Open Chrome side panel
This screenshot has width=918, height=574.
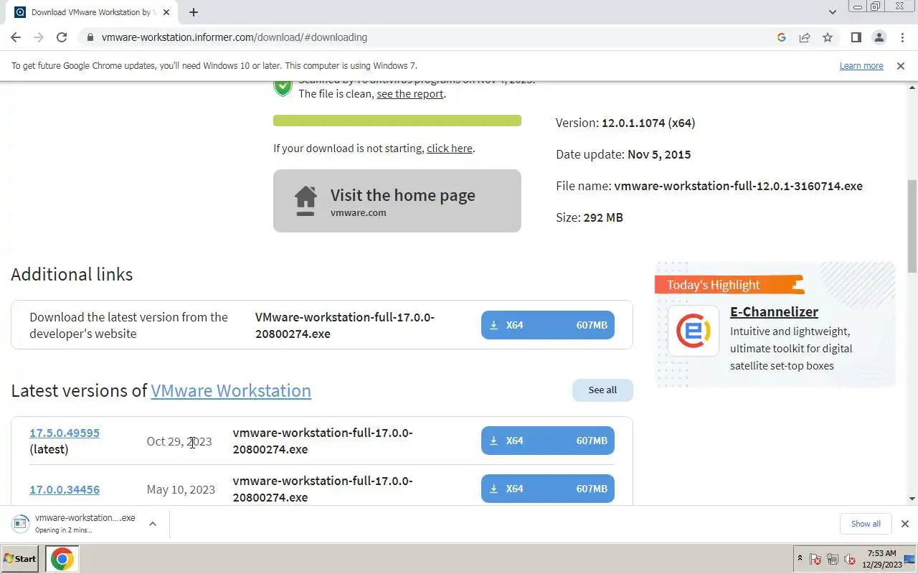click(x=856, y=37)
